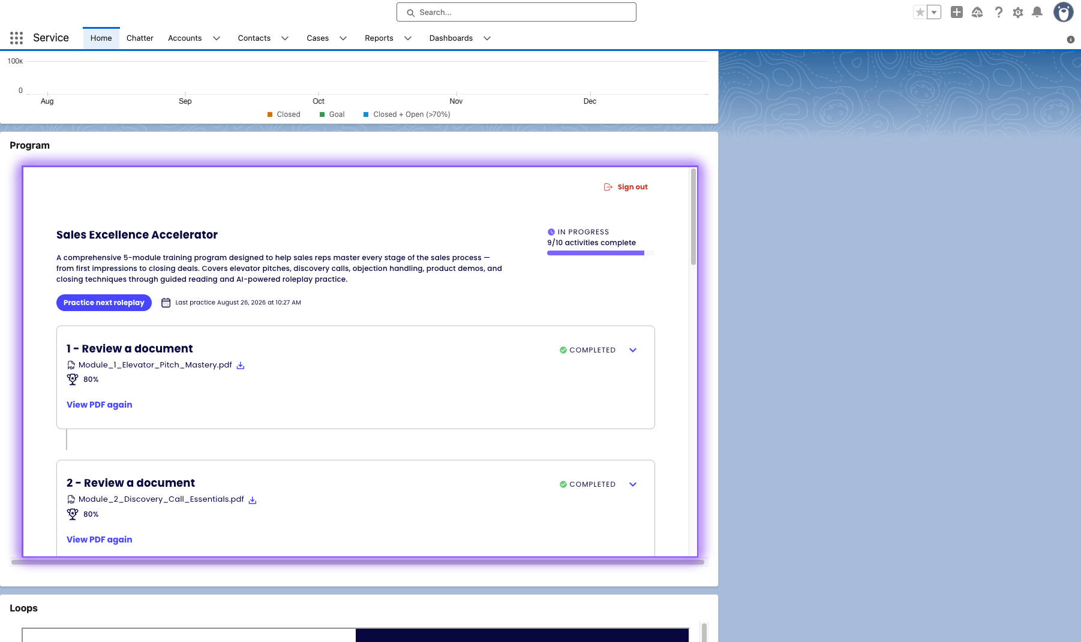Click the Sign out icon
The image size is (1081, 642).
608,187
